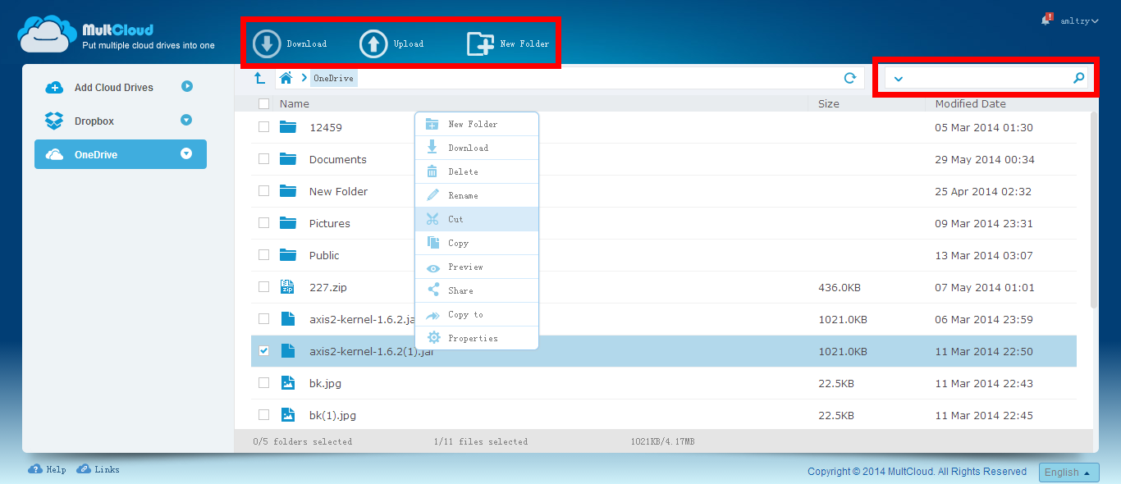Check the box for New Folder row
The width and height of the screenshot is (1121, 484).
(263, 191)
